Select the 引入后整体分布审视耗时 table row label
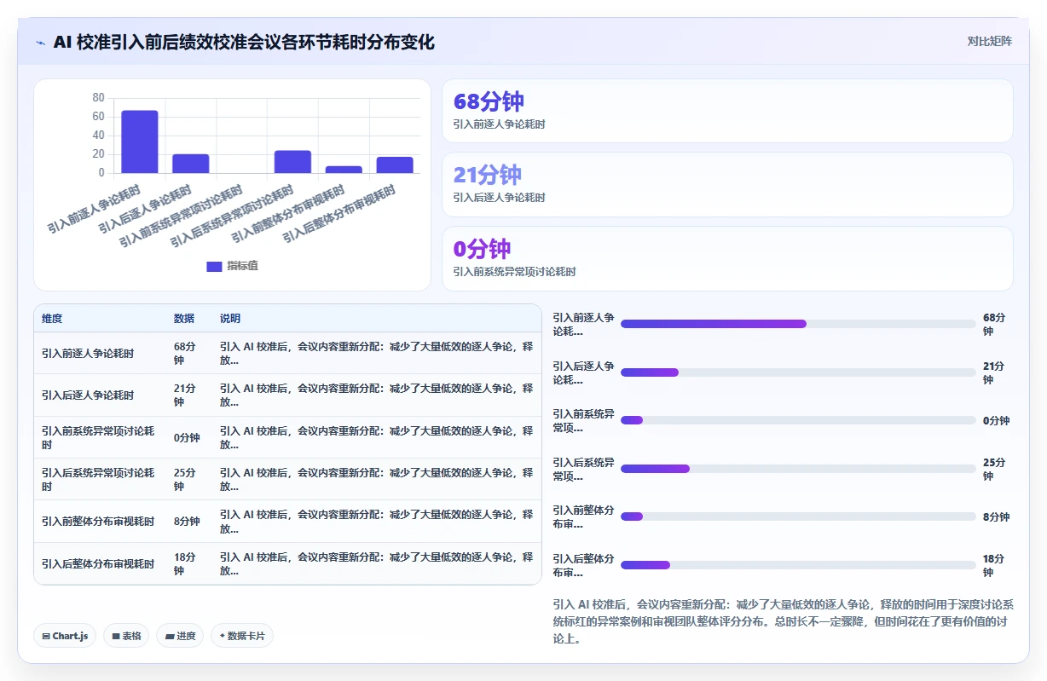The height and width of the screenshot is (681, 1047). point(98,563)
